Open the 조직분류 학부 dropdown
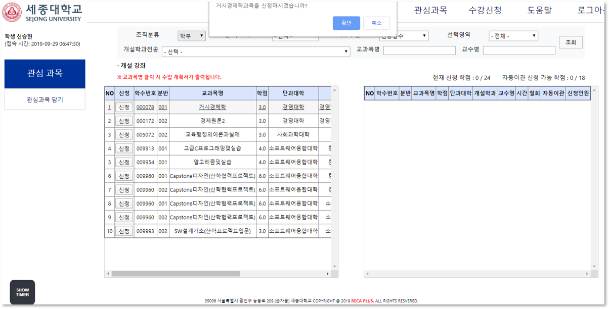609x309 pixels. (191, 36)
